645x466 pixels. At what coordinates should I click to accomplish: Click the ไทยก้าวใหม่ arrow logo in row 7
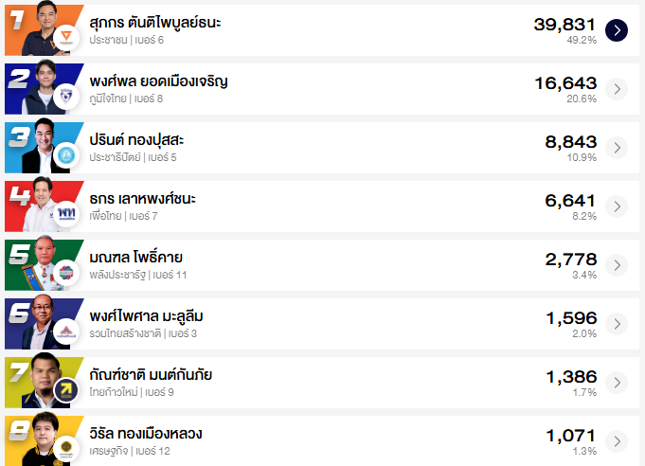coord(66,391)
